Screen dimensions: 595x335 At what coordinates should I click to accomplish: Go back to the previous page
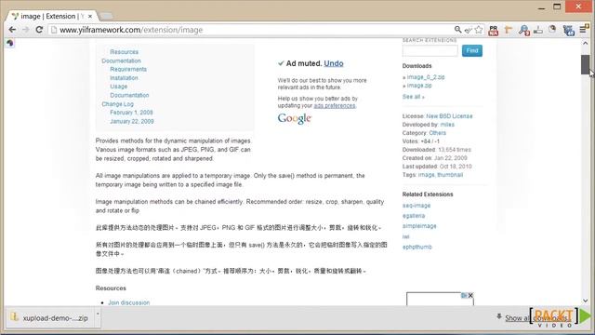point(12,30)
